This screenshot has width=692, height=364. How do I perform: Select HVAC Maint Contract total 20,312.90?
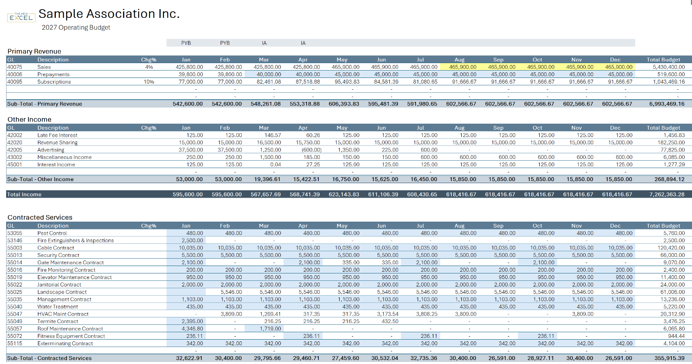pos(672,314)
